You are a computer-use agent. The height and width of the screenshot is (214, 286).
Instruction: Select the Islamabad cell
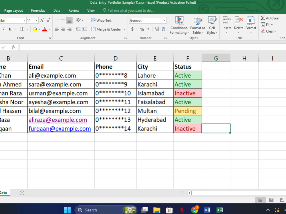coord(155,93)
